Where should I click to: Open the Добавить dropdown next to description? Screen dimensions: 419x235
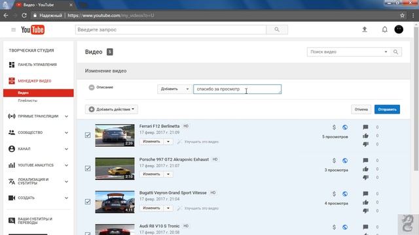(x=175, y=89)
